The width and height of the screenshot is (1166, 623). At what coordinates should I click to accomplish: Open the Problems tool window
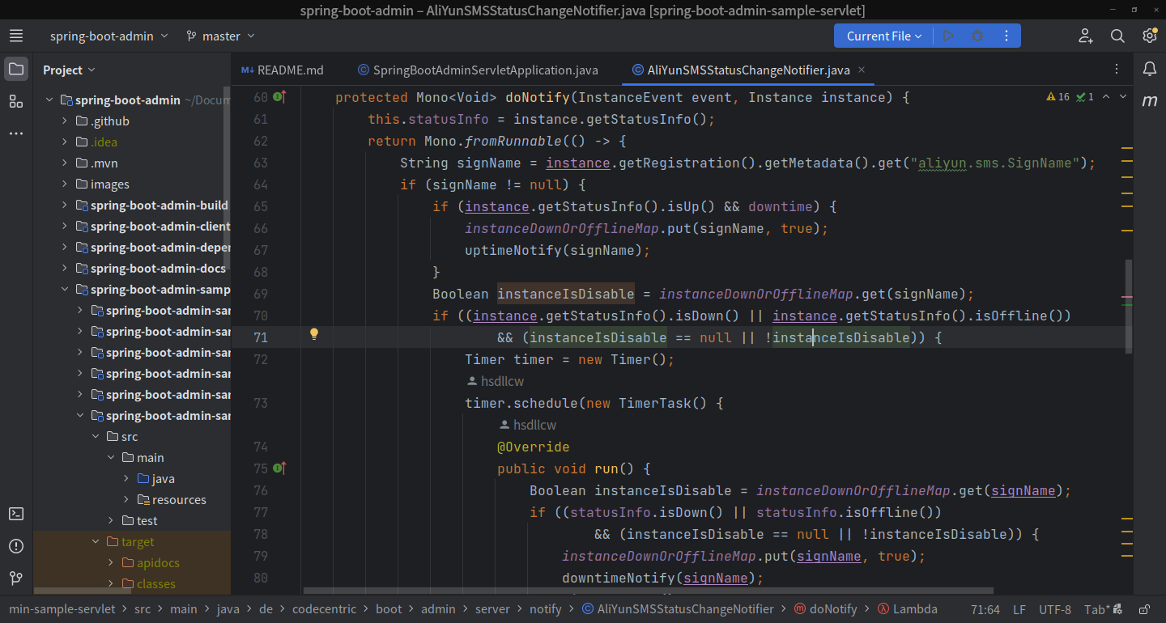(16, 546)
